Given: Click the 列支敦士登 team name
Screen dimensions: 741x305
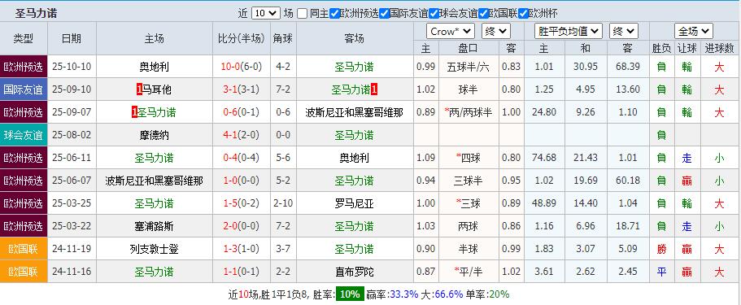Looking at the screenshot, I should pyautogui.click(x=154, y=249).
